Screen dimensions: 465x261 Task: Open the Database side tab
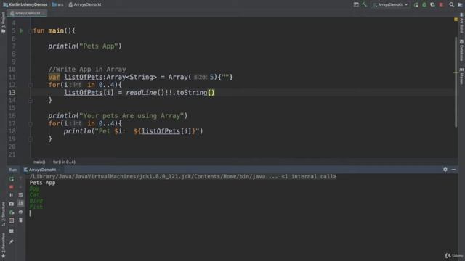point(461,50)
